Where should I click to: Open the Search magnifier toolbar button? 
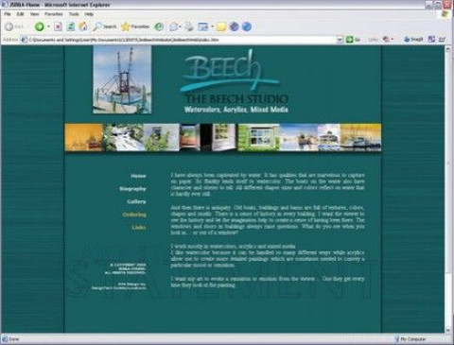(x=105, y=26)
